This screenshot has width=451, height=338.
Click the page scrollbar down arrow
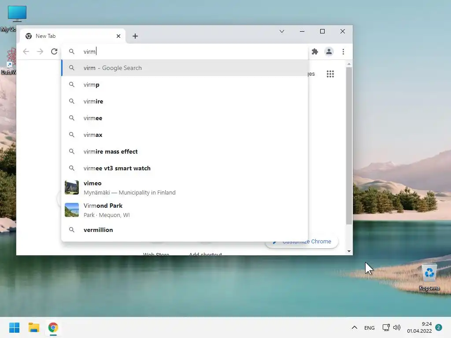[x=349, y=251]
